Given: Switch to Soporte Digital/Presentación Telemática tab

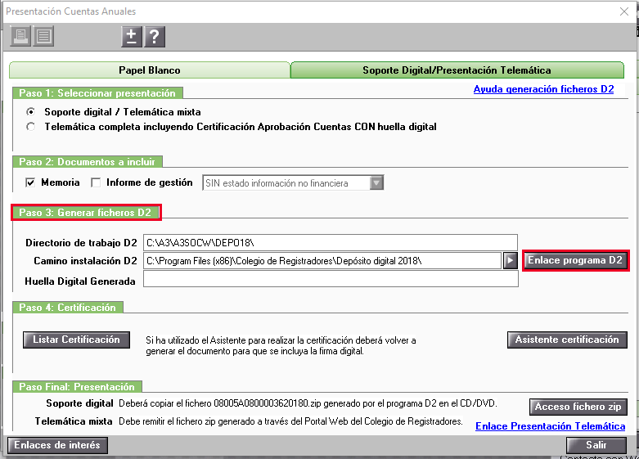Looking at the screenshot, I should [457, 70].
